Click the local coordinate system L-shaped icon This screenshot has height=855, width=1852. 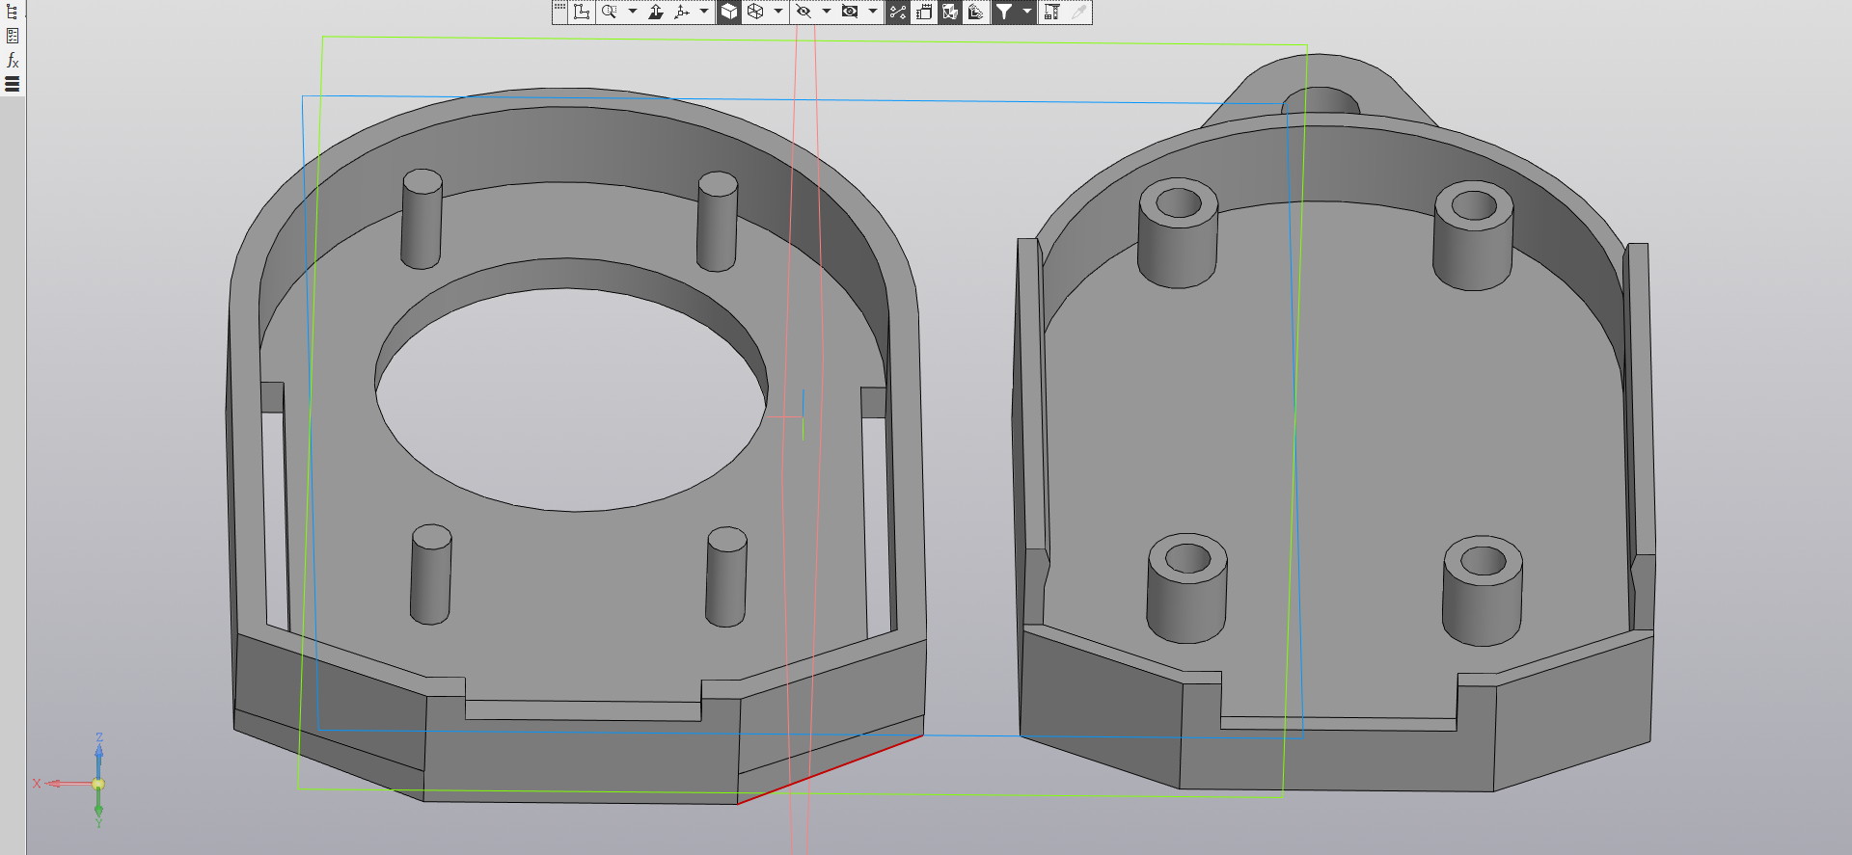(582, 12)
